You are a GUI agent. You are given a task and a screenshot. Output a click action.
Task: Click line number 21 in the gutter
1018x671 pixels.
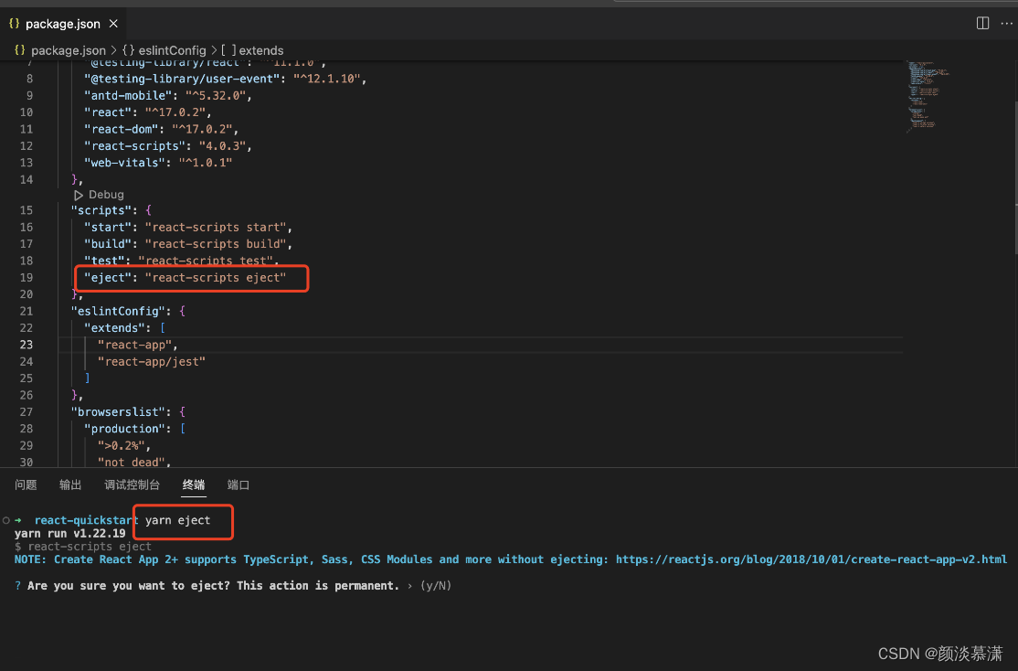click(x=26, y=311)
